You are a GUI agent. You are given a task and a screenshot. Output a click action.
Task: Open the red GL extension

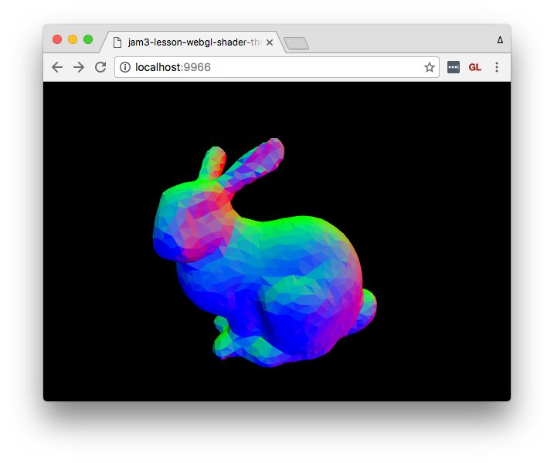[x=474, y=67]
